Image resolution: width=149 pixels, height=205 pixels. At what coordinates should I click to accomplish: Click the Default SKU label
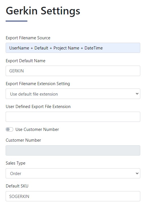[17, 186]
